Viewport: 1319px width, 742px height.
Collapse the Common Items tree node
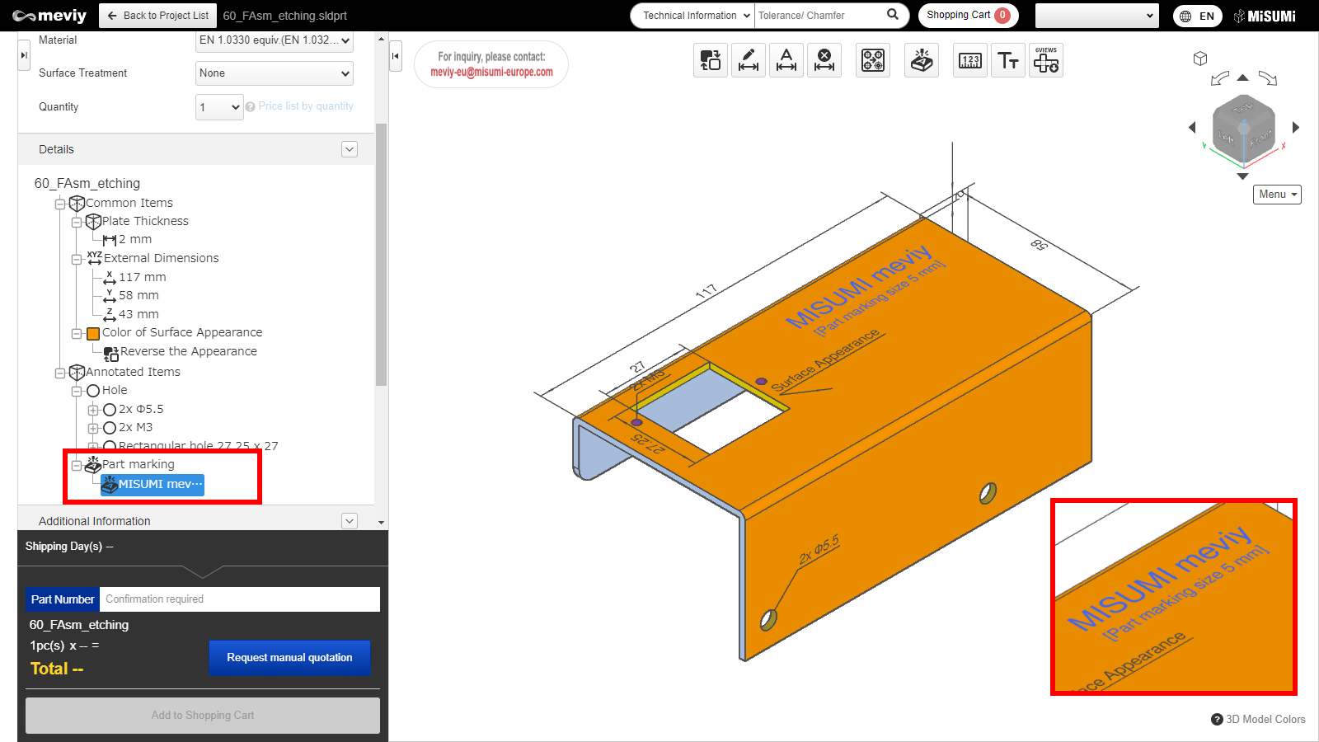[x=60, y=204]
